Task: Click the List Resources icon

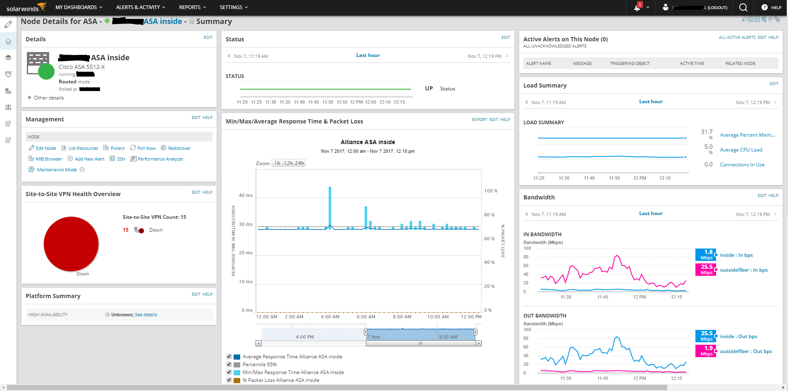Action: 64,148
